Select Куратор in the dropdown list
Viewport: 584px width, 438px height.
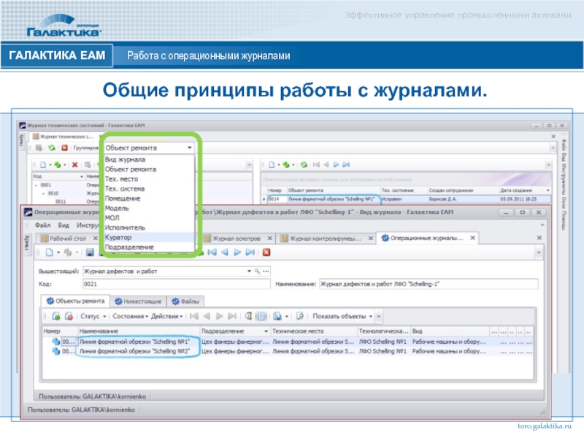(x=118, y=237)
